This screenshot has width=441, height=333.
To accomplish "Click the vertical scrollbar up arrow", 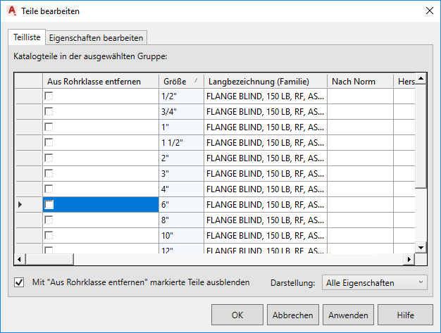I will click(x=421, y=79).
